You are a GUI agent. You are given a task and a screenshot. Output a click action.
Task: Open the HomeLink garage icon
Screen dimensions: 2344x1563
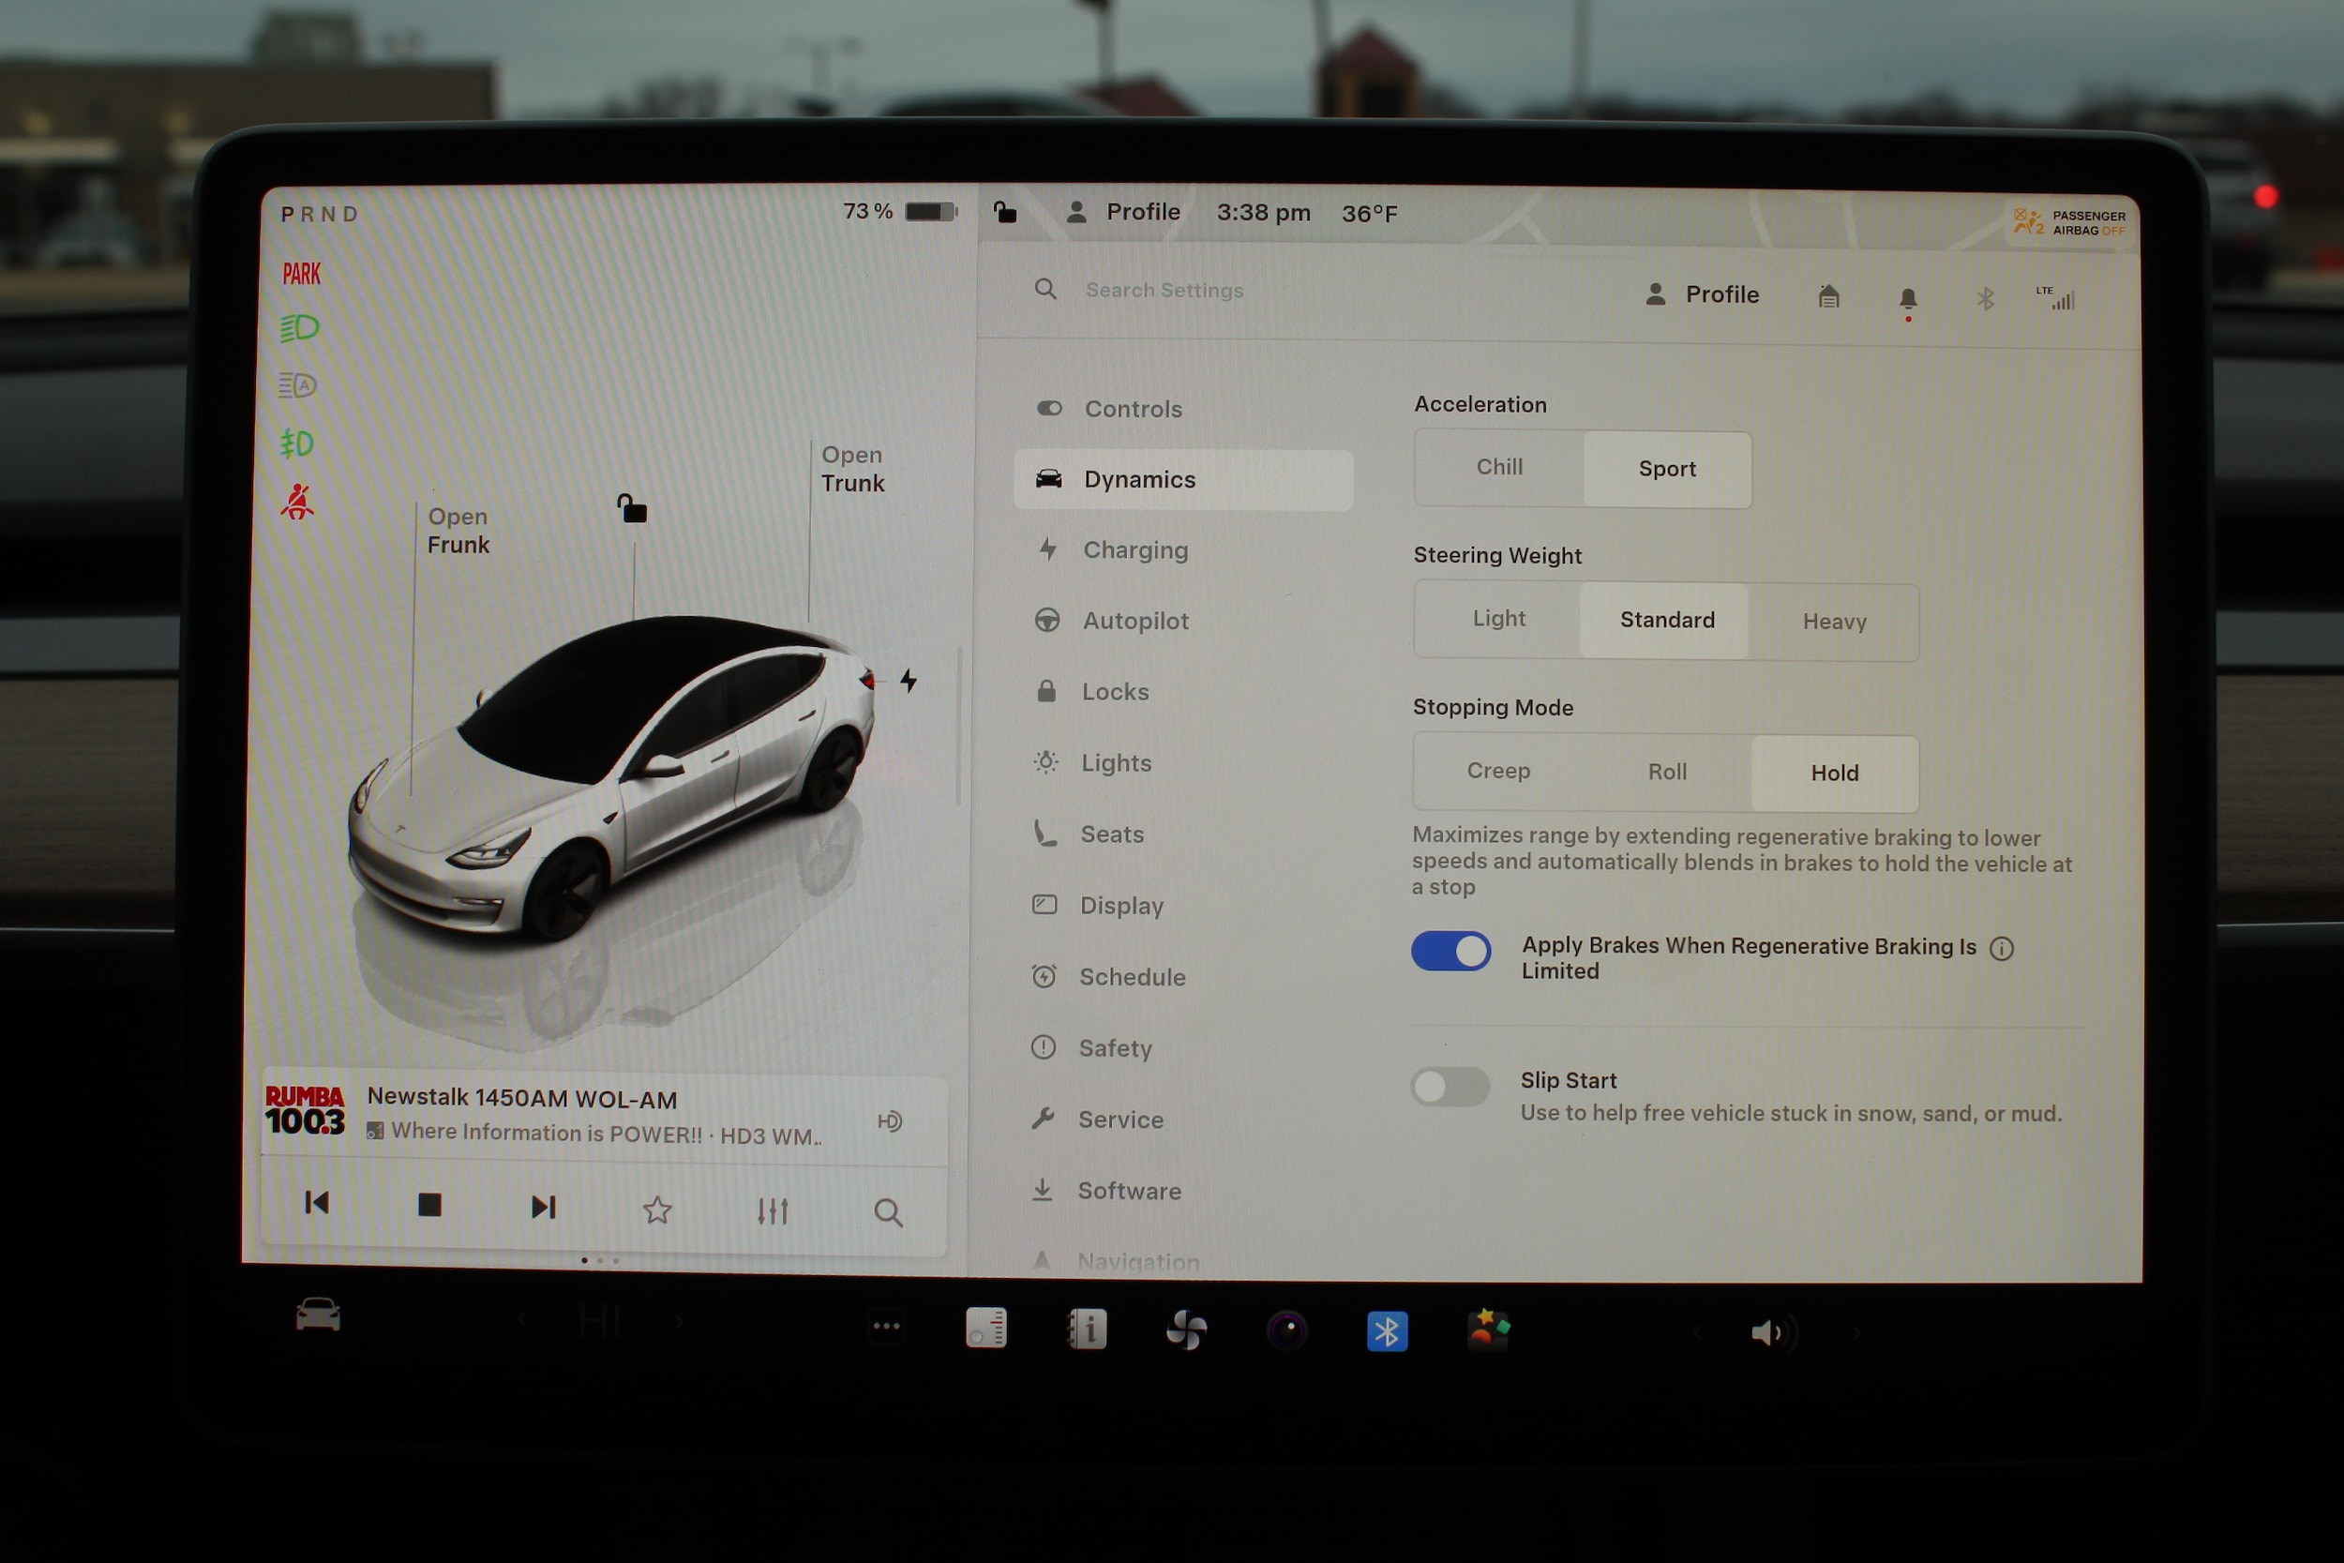(x=1827, y=296)
